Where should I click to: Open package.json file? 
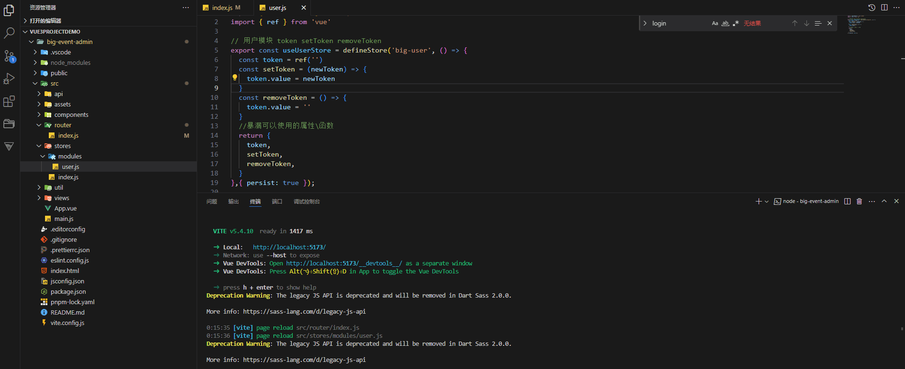click(x=109, y=291)
